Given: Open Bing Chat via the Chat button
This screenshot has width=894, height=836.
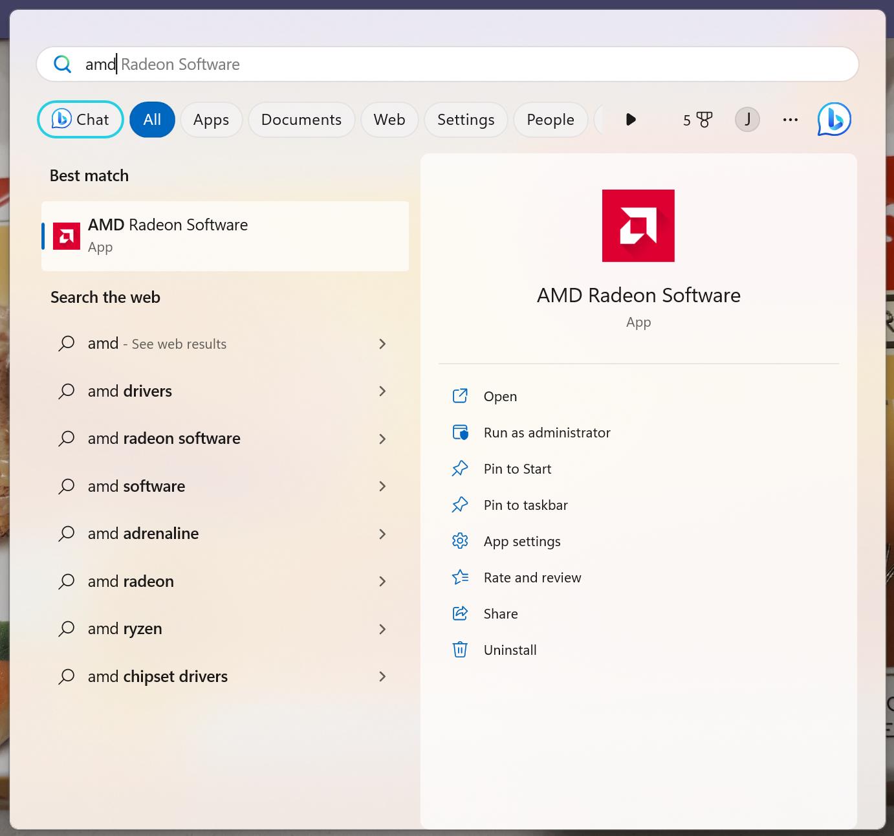Looking at the screenshot, I should tap(80, 120).
